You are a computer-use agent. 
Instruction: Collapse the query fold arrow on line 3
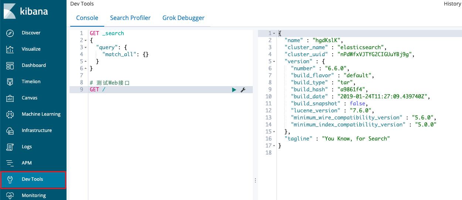click(x=85, y=47)
